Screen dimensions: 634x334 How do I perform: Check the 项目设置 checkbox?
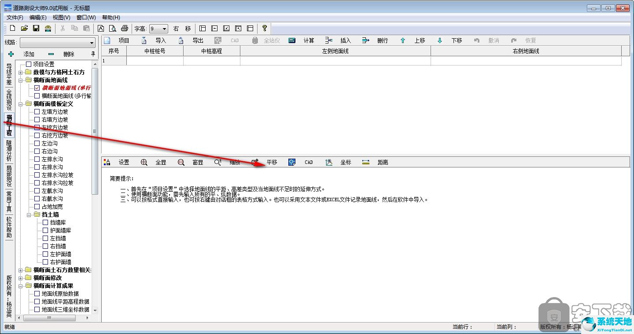pyautogui.click(x=29, y=64)
